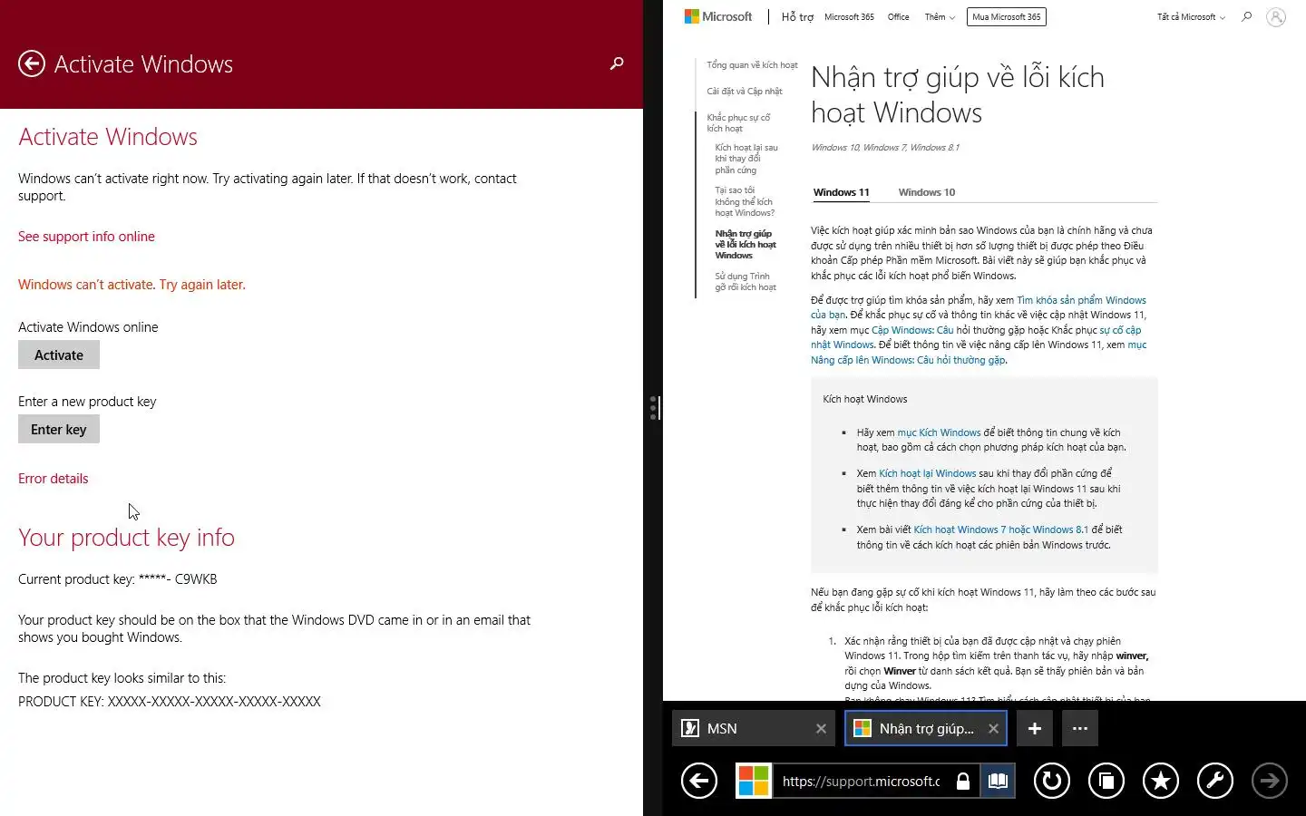1306x816 pixels.
Task: Open Tìm khóa sản phẩm Windows của bạn link
Action: 1081,300
